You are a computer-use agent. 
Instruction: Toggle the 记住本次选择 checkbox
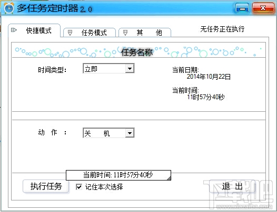(x=79, y=187)
